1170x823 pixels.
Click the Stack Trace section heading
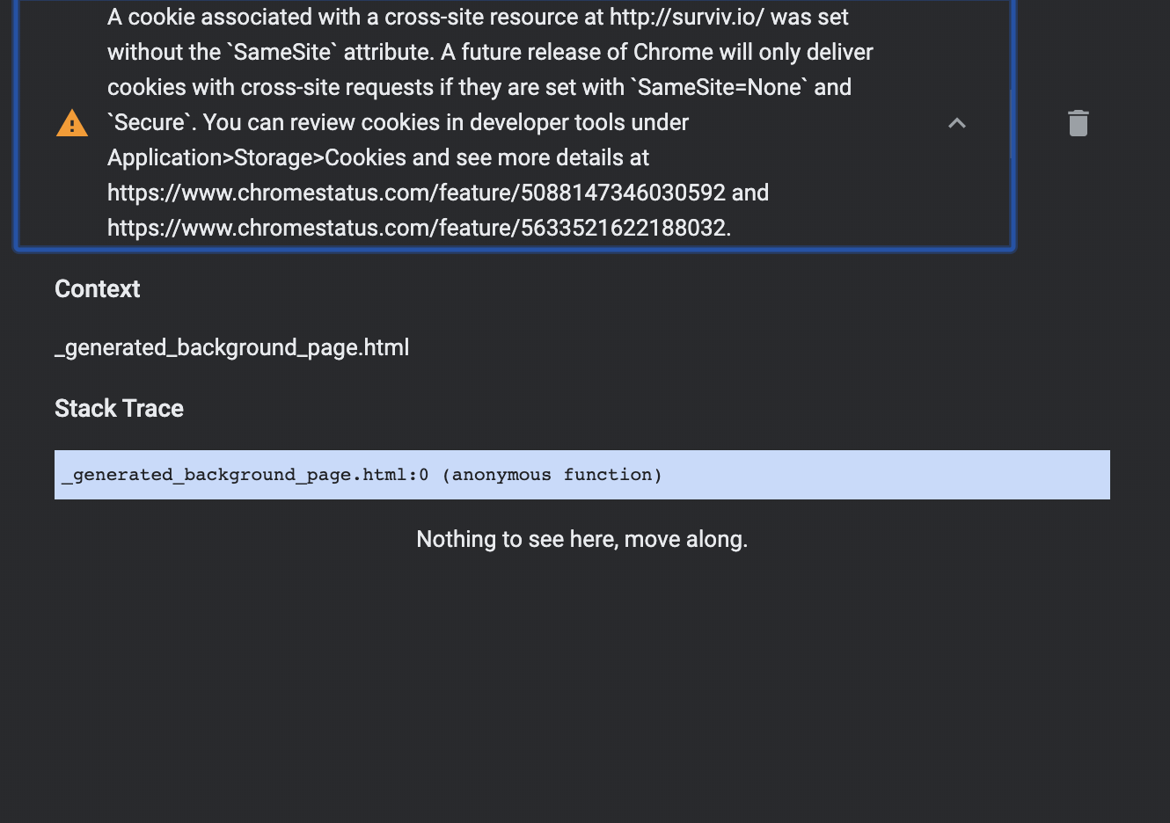tap(119, 408)
